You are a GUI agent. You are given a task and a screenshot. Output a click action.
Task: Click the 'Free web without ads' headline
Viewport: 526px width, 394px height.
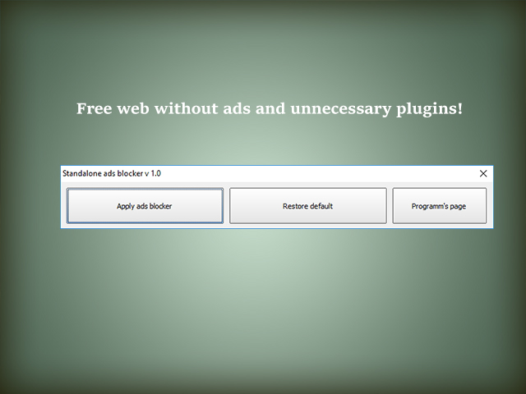(269, 108)
